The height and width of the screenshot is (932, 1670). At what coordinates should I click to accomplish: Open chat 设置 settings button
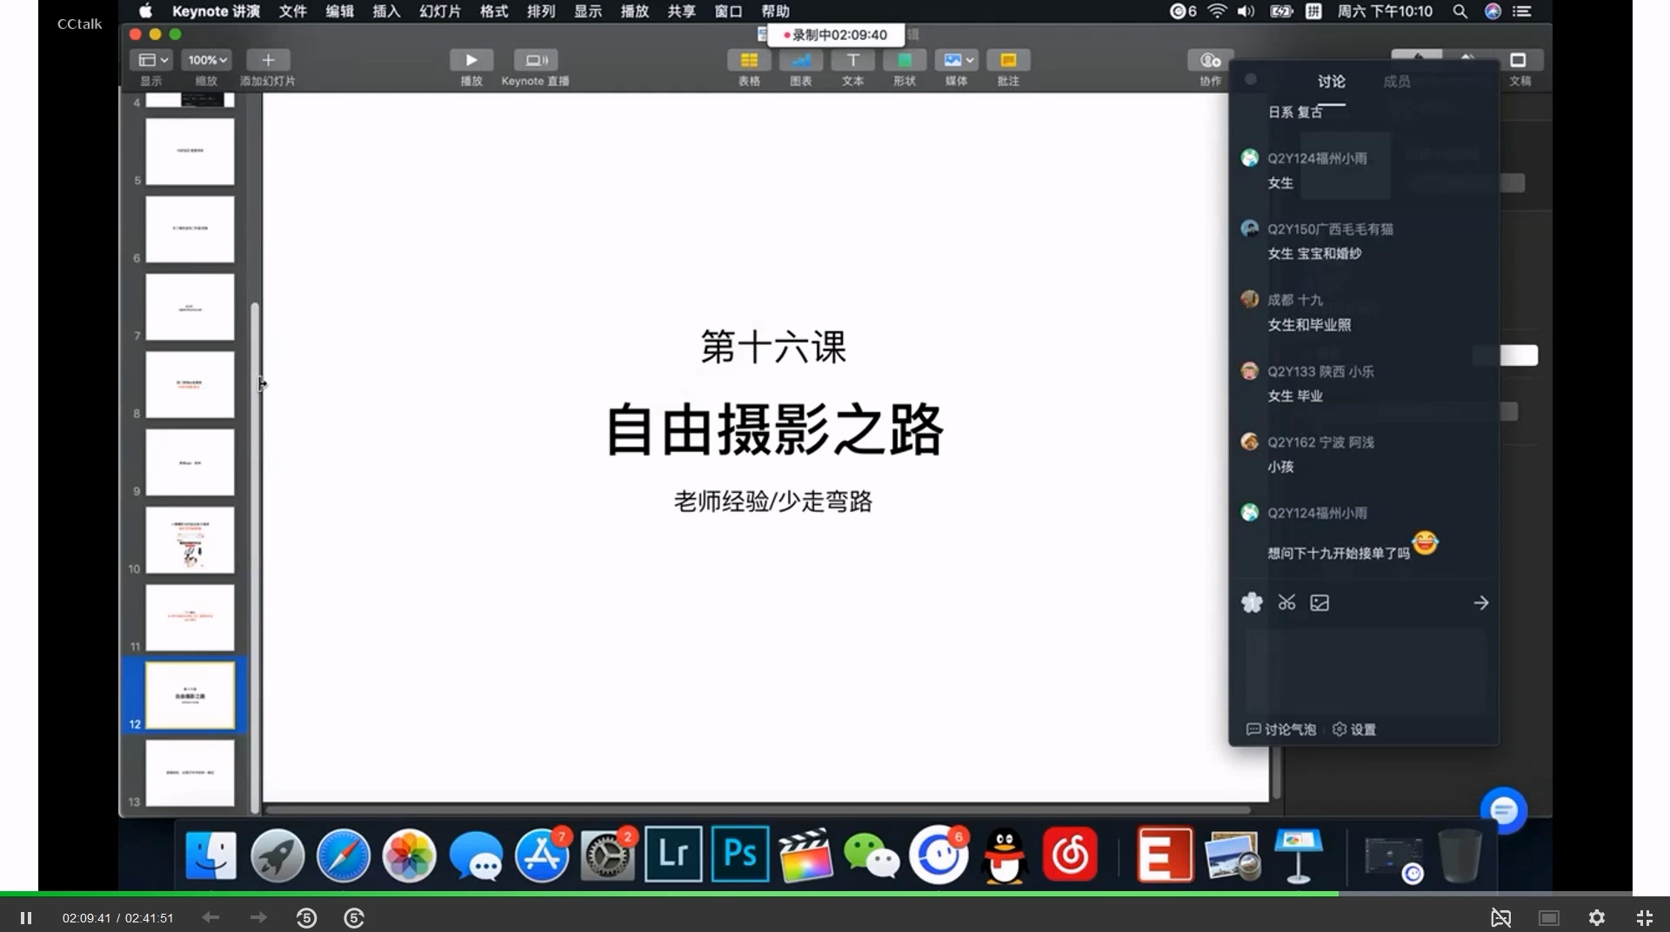(1355, 729)
